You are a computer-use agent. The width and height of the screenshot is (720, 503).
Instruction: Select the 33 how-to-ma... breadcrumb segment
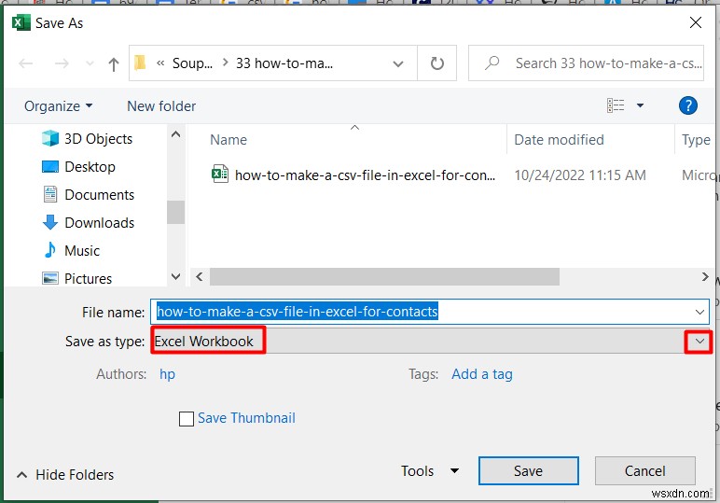284,63
